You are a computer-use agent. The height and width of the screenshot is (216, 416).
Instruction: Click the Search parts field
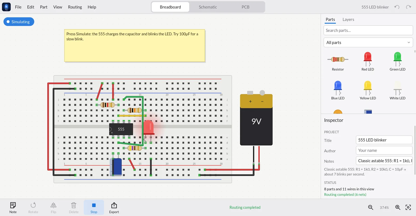click(x=368, y=30)
